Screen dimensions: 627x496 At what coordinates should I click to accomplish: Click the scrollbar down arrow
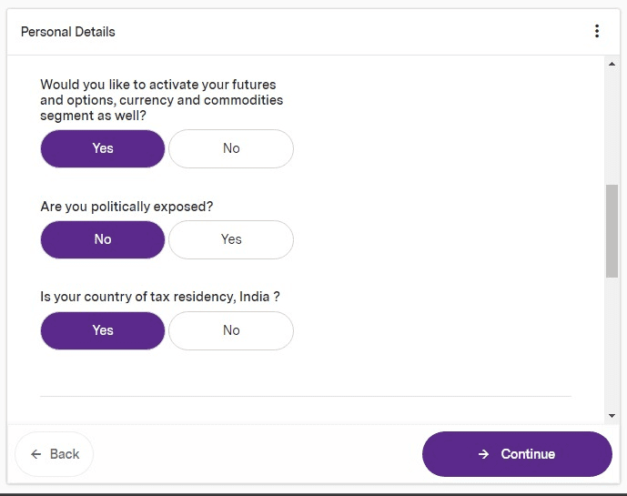(612, 416)
